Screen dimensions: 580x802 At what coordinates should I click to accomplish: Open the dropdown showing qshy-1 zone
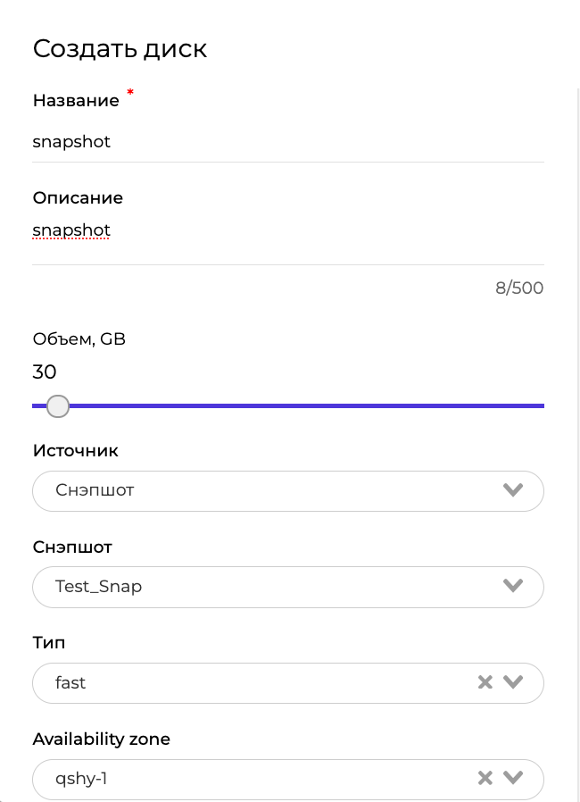coord(250,780)
